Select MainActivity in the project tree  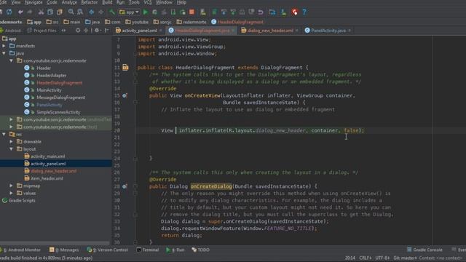[x=49, y=90]
